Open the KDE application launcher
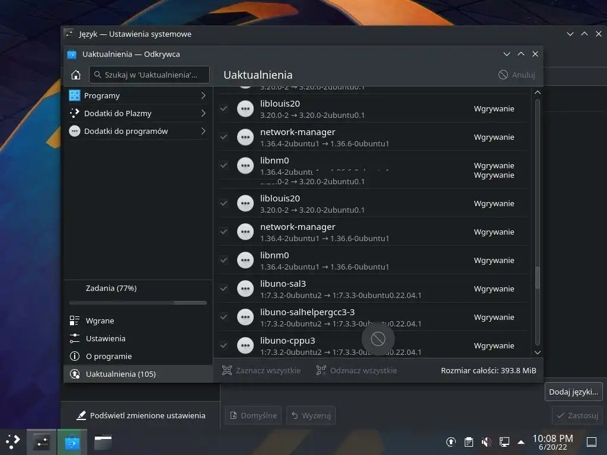The height and width of the screenshot is (455, 607). [12, 442]
